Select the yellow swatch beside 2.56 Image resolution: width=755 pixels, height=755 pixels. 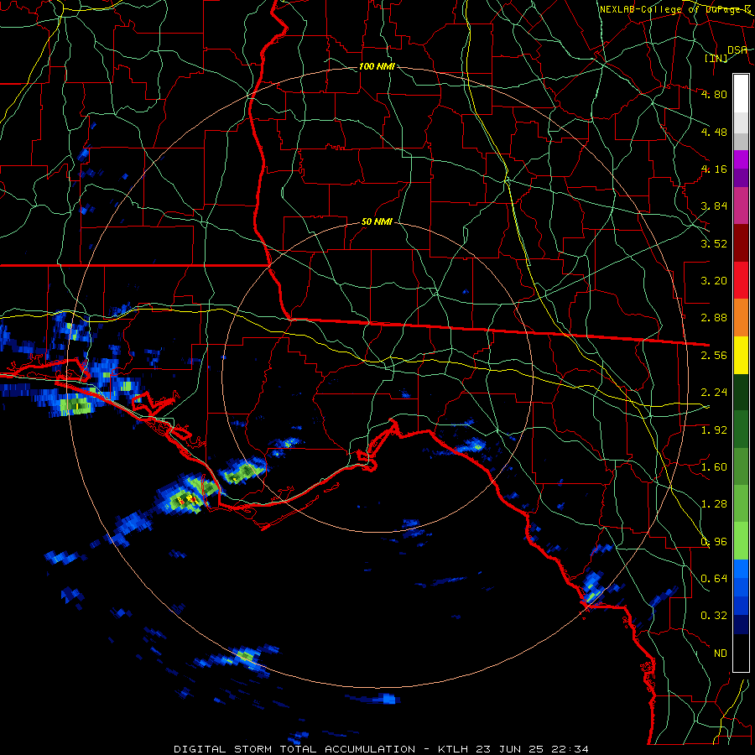click(x=741, y=355)
